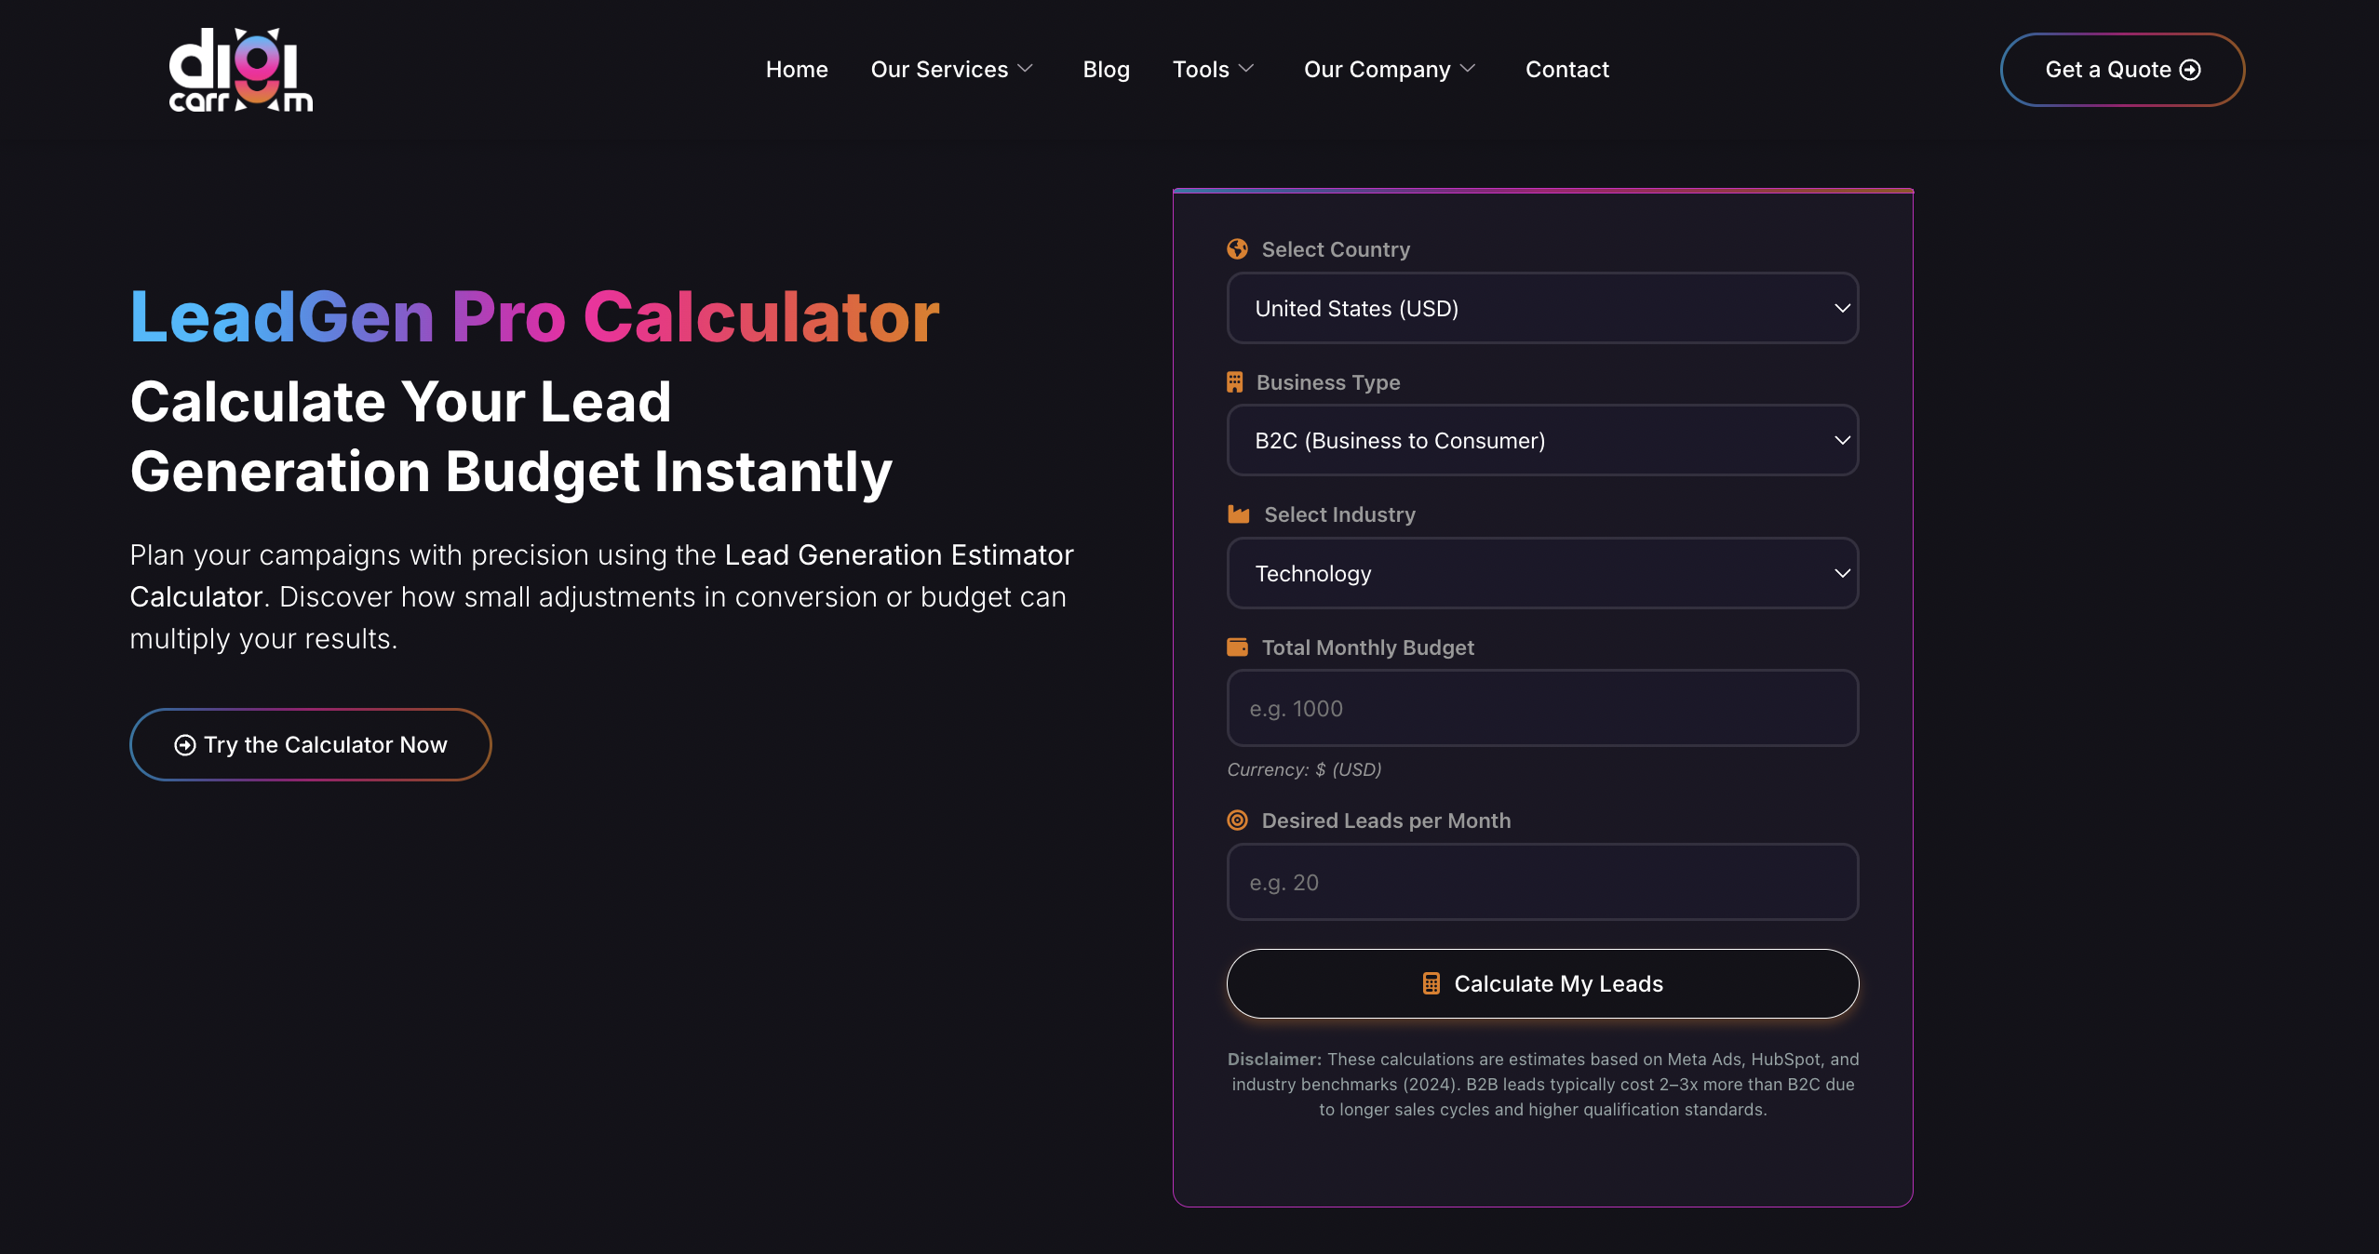This screenshot has width=2379, height=1254.
Task: Open the Select Country dropdown
Action: tap(1540, 308)
